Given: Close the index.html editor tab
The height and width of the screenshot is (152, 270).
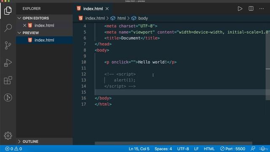Looking at the screenshot, I should click(x=107, y=8).
